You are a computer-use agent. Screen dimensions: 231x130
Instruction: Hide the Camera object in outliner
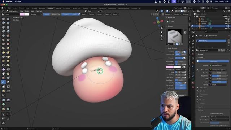click(226, 23)
